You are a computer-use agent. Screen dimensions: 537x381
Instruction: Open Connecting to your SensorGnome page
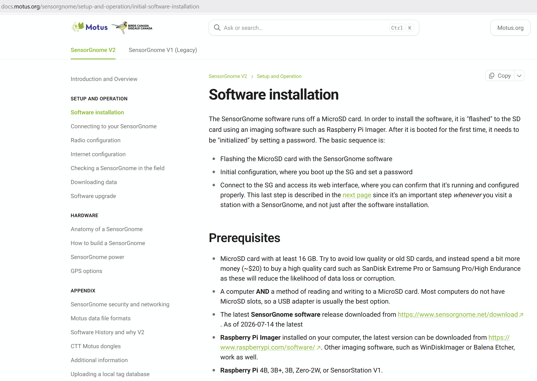[x=113, y=126]
